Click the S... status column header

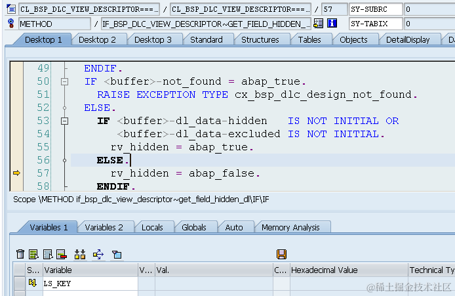click(x=34, y=270)
